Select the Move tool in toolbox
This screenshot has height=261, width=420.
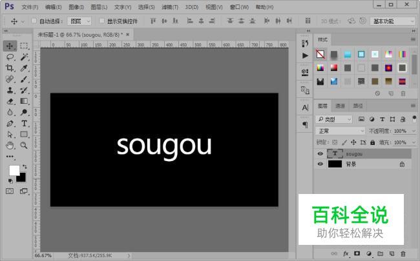10,46
